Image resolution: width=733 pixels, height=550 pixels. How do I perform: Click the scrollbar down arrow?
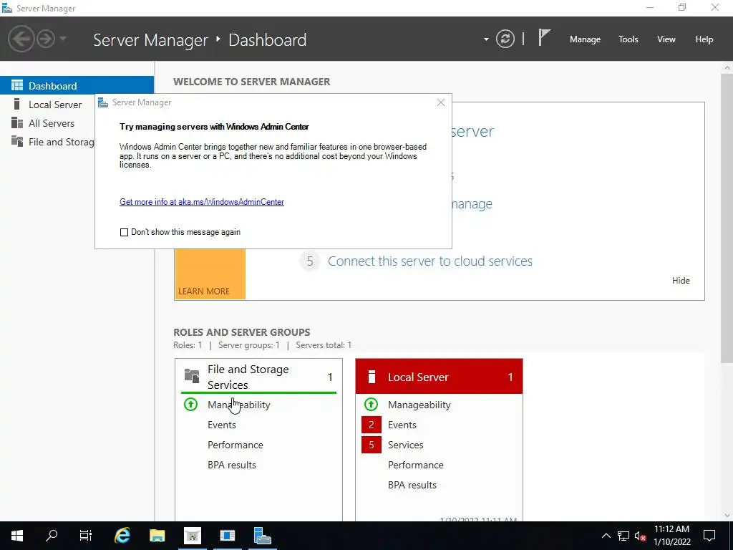(727, 516)
